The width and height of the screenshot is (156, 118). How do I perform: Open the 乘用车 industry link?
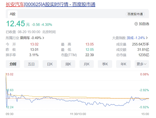pyautogui.click(x=25, y=38)
